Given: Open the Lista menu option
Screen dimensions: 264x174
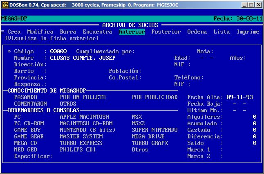Looking at the screenshot, I should pos(221,32).
